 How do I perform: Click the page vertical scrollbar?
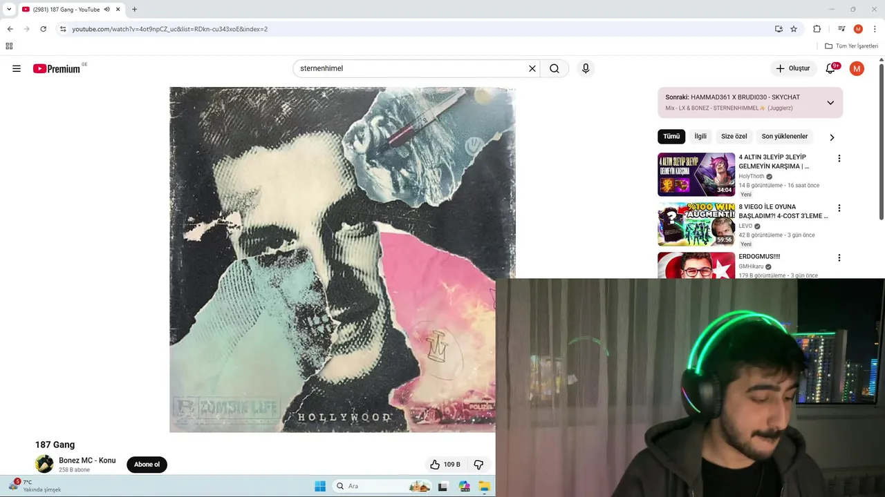(x=882, y=141)
